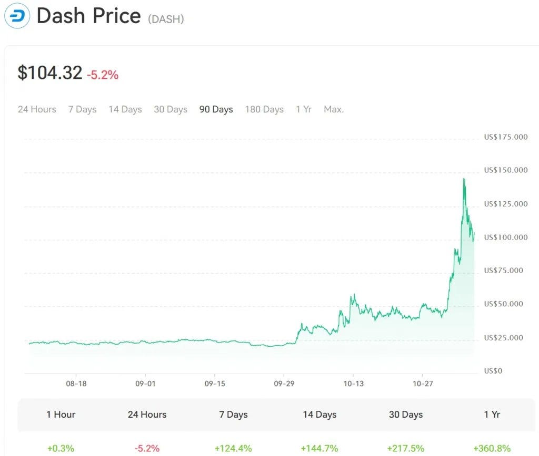Switch chart to 14 Days view

click(125, 109)
